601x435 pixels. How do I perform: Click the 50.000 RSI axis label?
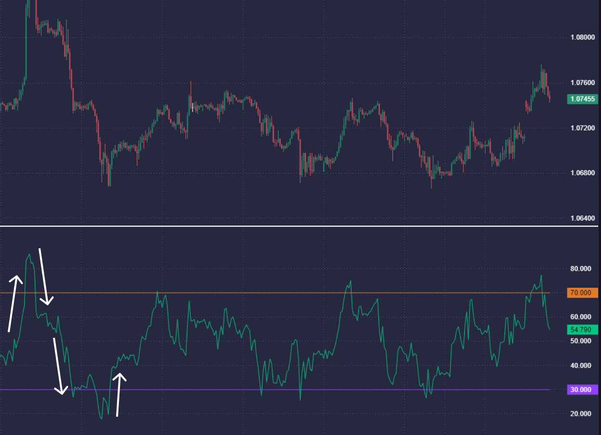click(x=580, y=341)
